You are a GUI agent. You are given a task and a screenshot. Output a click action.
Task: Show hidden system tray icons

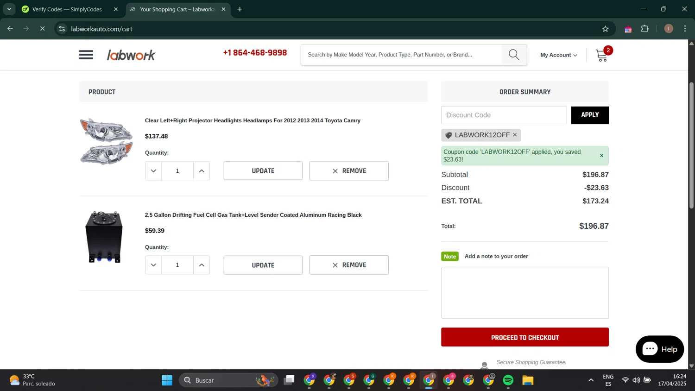[591, 380]
